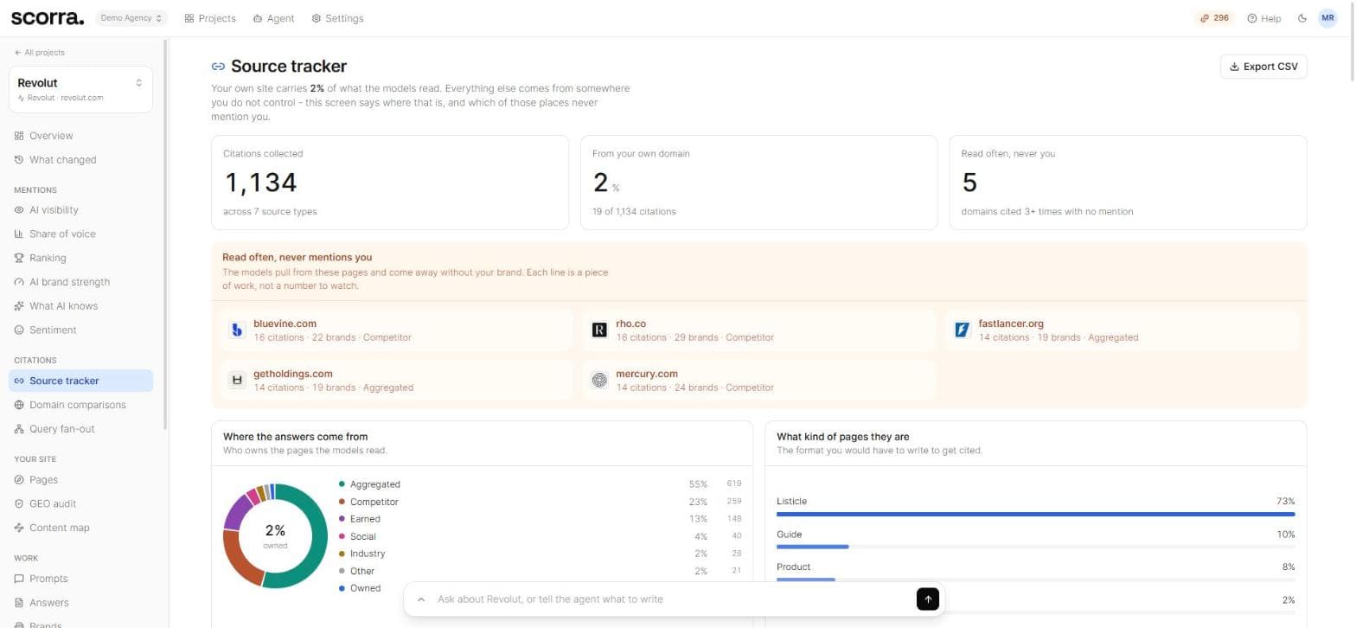1356x628 pixels.
Task: Click the GEO audit shield icon
Action: (x=19, y=503)
